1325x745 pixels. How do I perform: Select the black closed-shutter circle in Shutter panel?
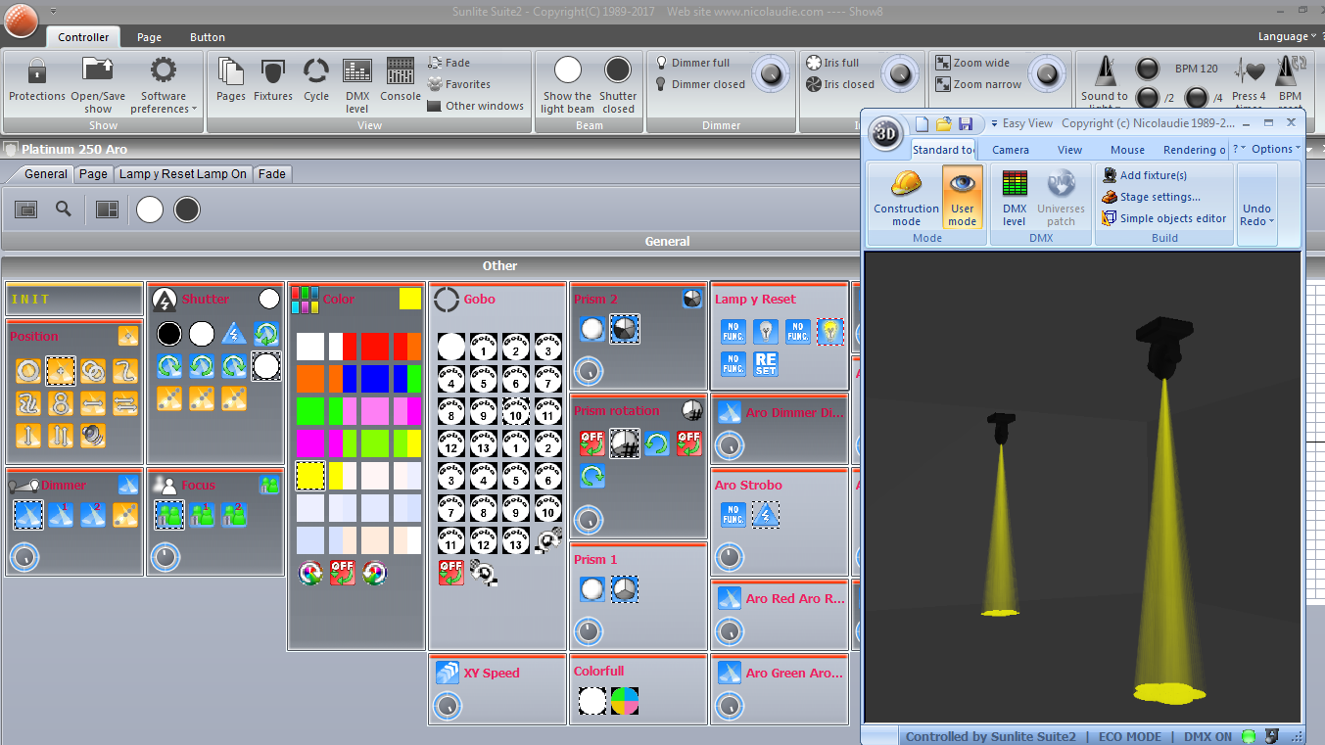(169, 334)
